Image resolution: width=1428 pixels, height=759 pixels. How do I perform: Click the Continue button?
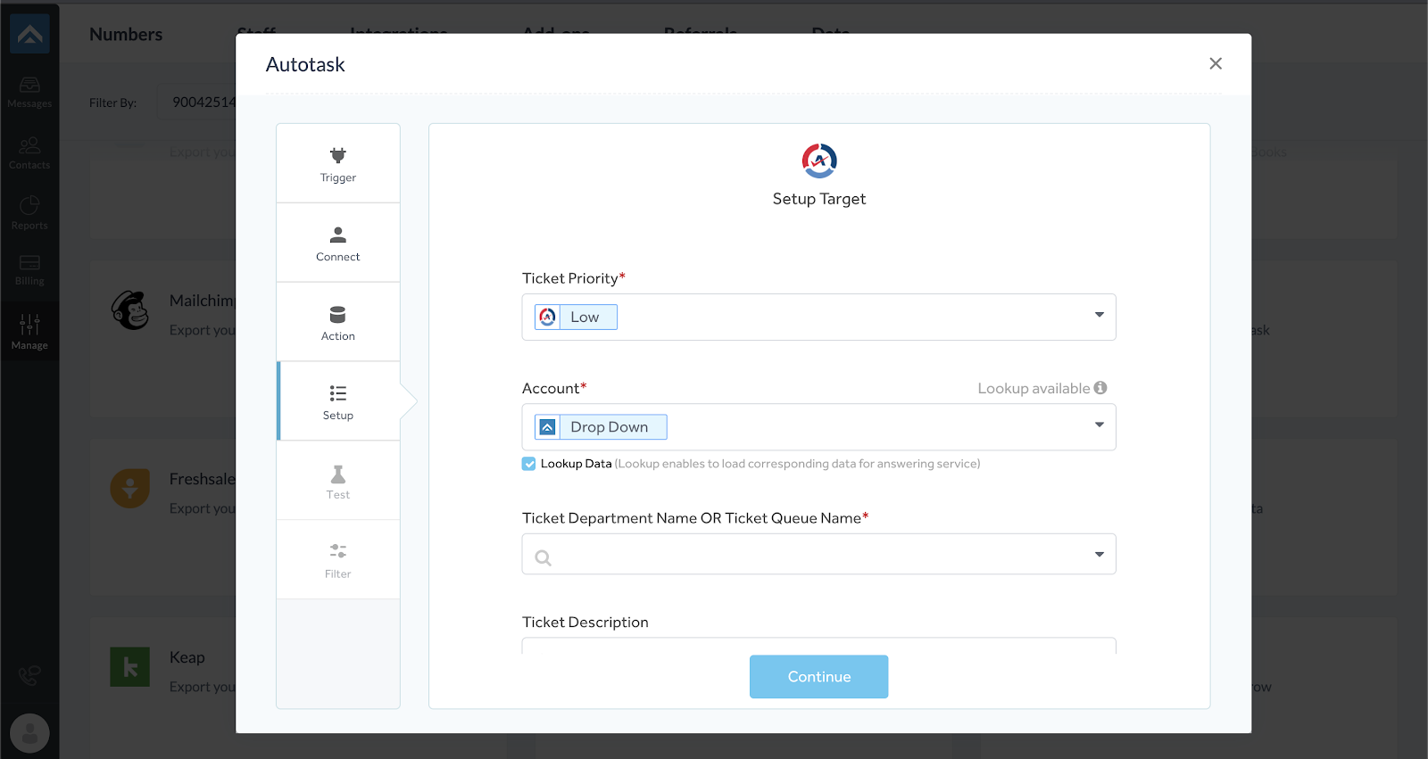pos(818,677)
